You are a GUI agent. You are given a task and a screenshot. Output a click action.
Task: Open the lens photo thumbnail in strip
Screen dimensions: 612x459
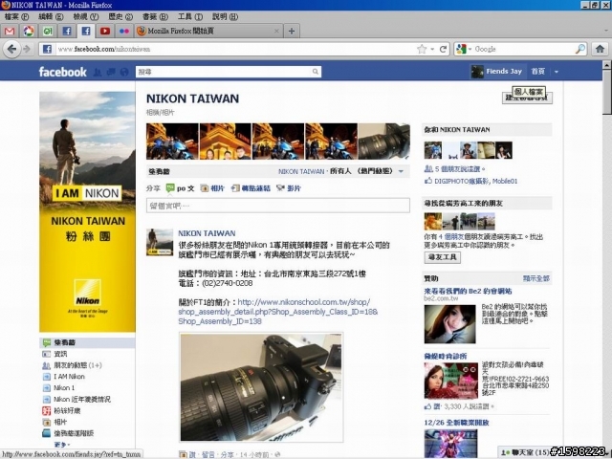tap(384, 142)
